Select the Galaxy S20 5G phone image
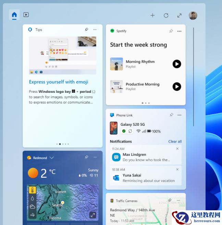 click(x=114, y=128)
